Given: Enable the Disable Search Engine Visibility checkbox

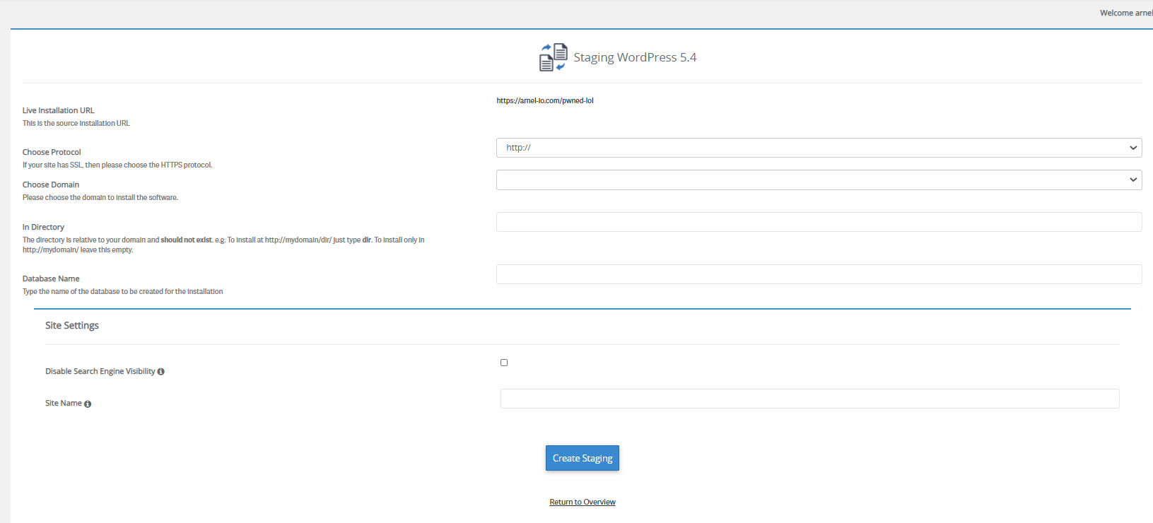Looking at the screenshot, I should tap(504, 363).
